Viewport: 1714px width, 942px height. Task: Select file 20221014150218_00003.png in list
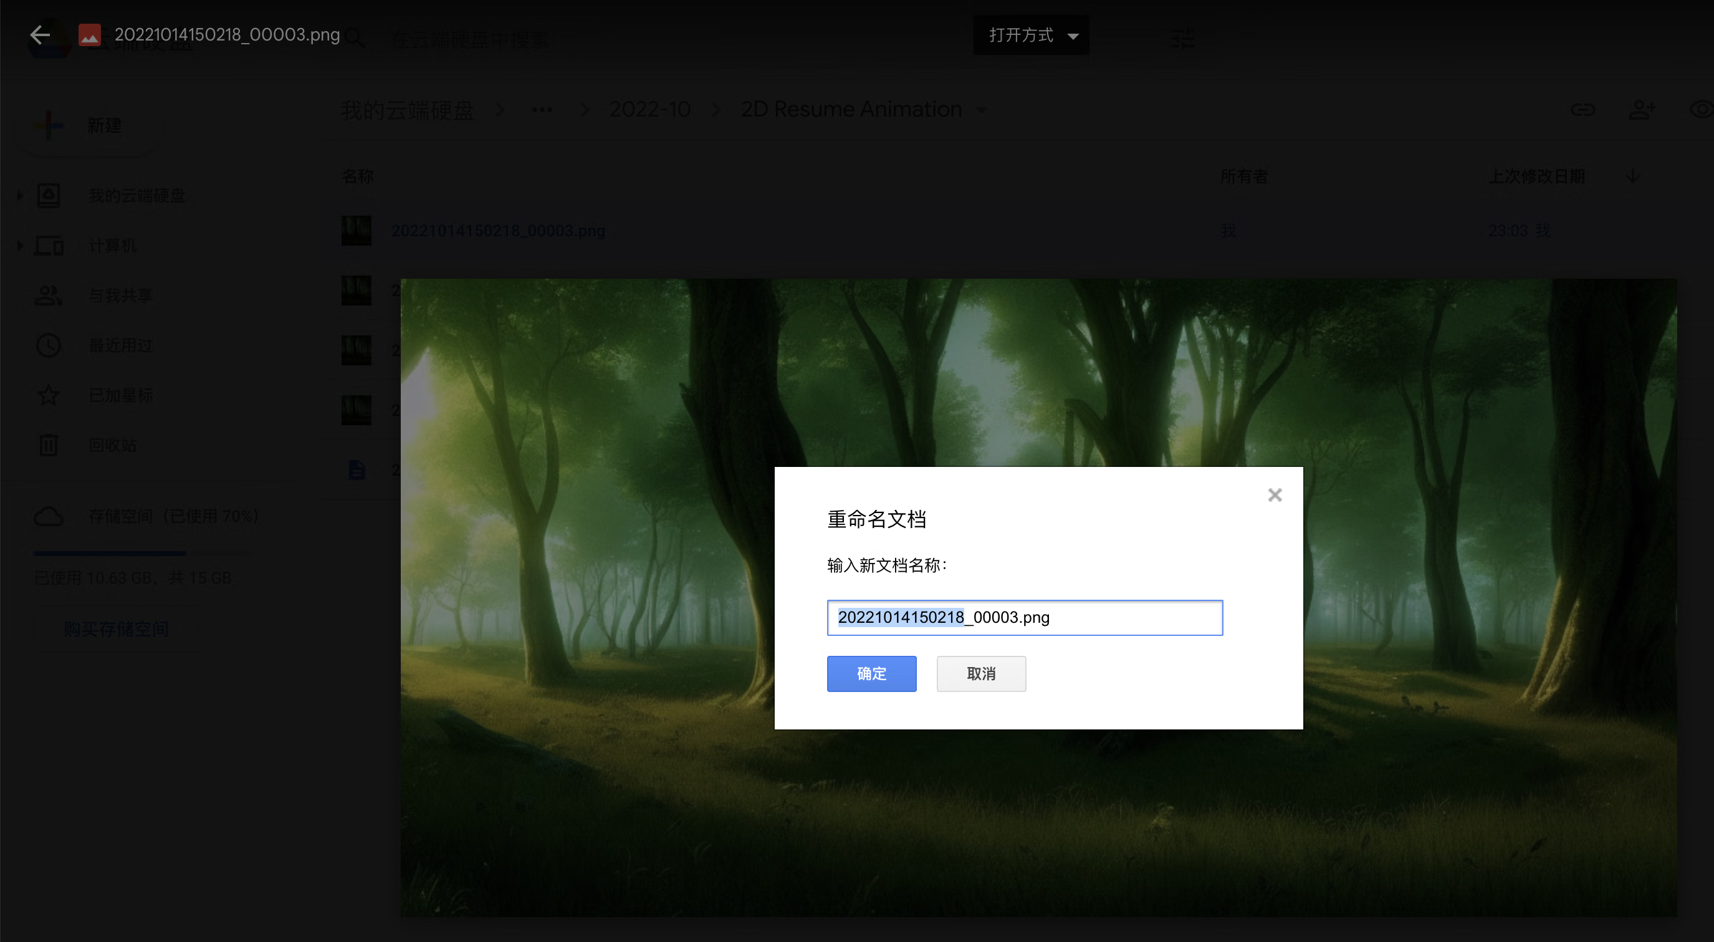498,230
